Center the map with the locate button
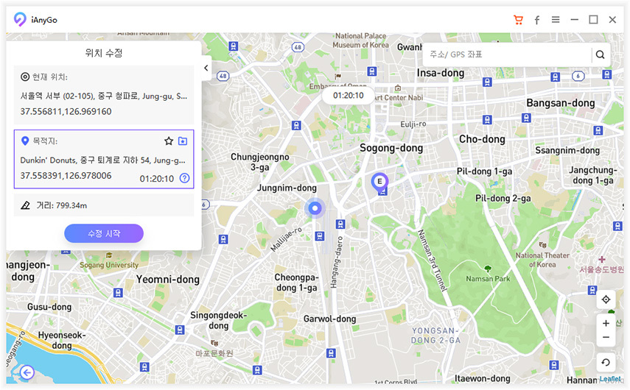Screen dimensions: 630x390 coord(606,299)
